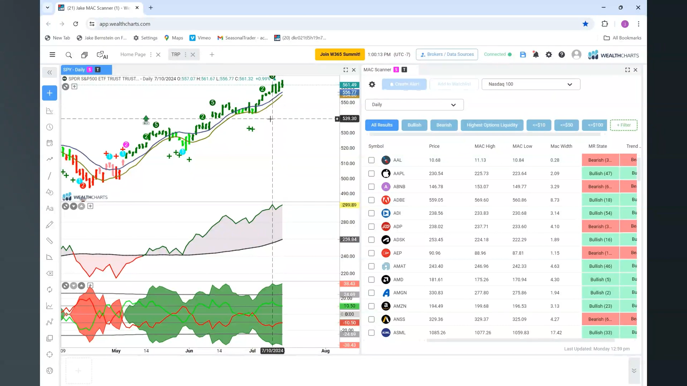Screen dimensions: 687x386
Task: Check the ADSK row checkbox
Action: [371, 240]
